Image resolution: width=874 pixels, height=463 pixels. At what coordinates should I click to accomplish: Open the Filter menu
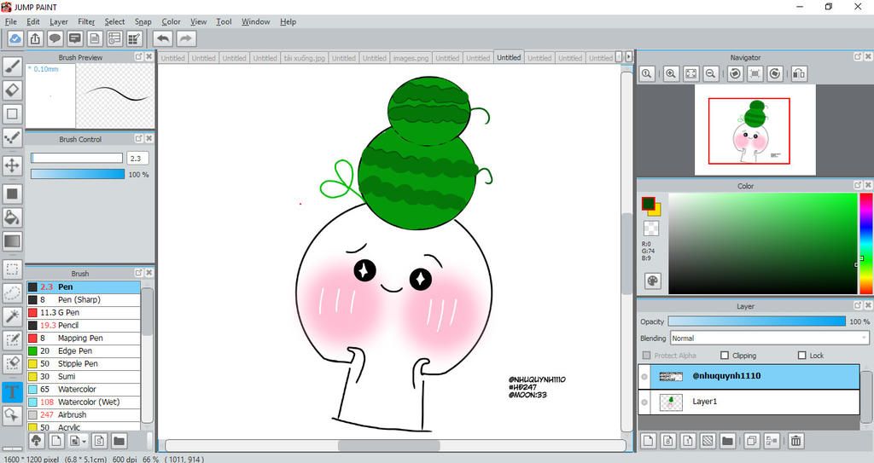86,21
